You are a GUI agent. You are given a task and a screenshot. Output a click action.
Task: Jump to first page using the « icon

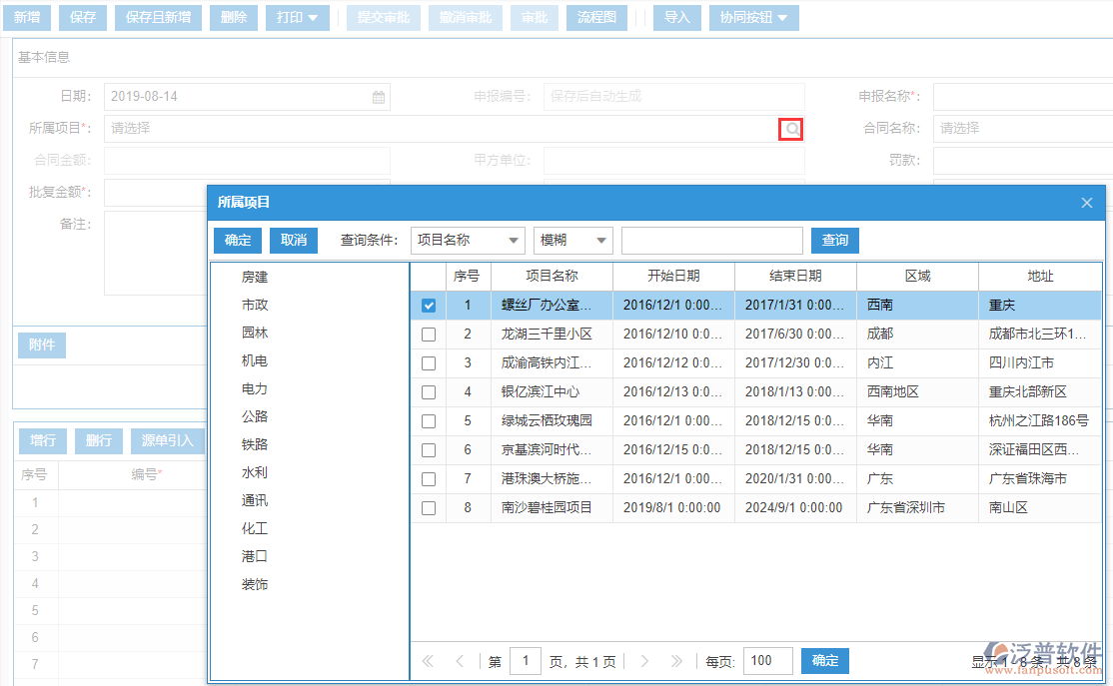tap(427, 661)
